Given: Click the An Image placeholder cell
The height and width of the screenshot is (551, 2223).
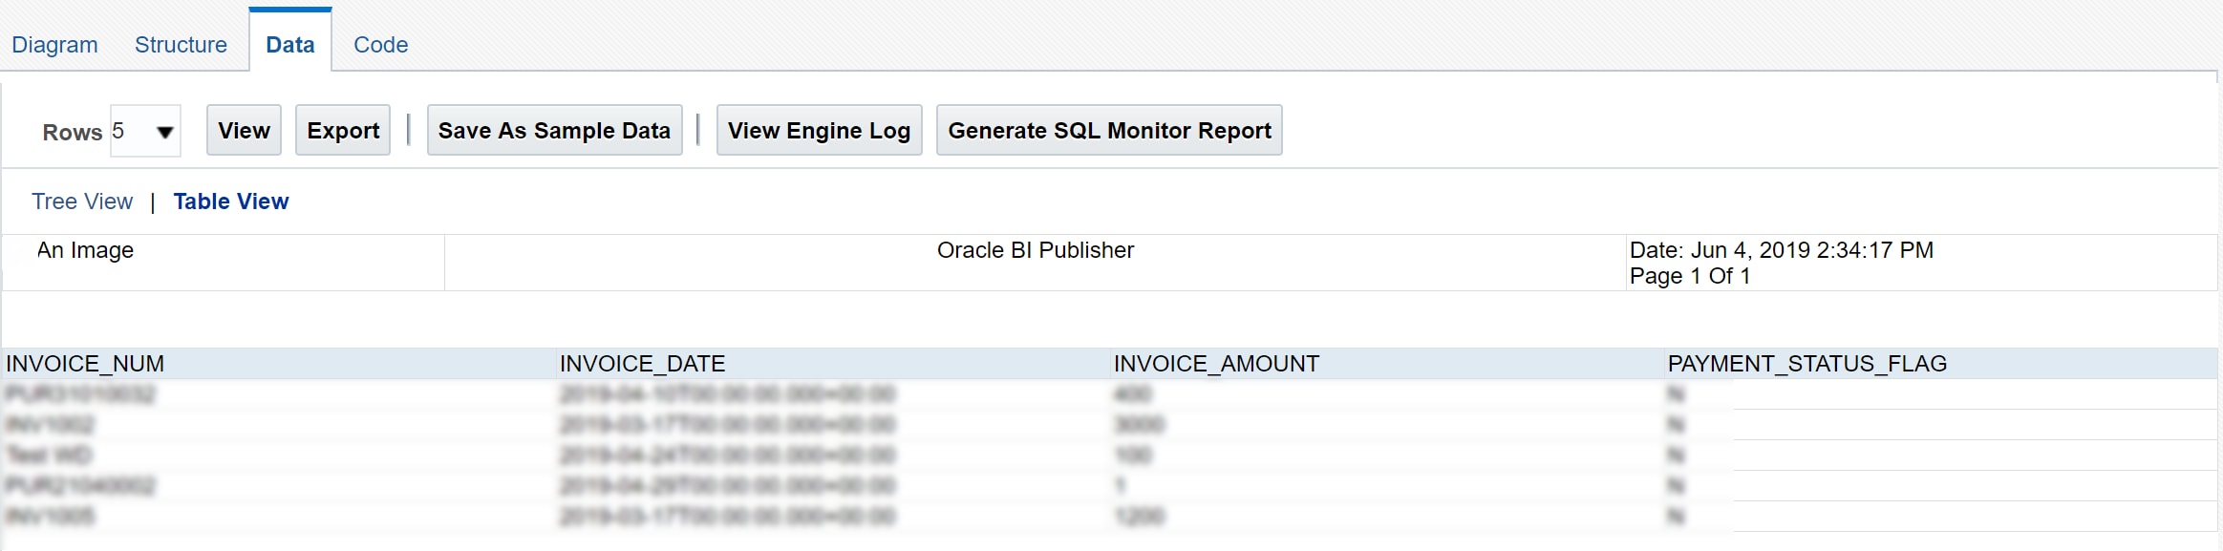Looking at the screenshot, I should coord(85,250).
